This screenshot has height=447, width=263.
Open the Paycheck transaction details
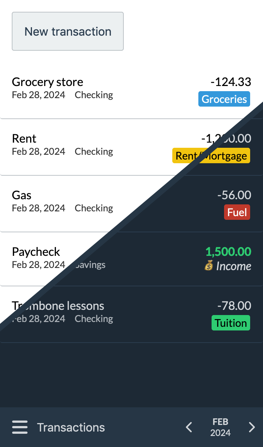tap(36, 252)
